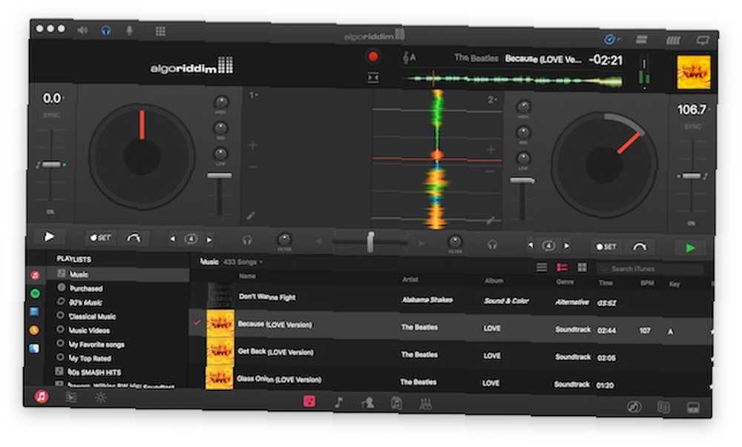Click deck 1 tempo slider handle
The width and height of the screenshot is (742, 447).
[52, 165]
